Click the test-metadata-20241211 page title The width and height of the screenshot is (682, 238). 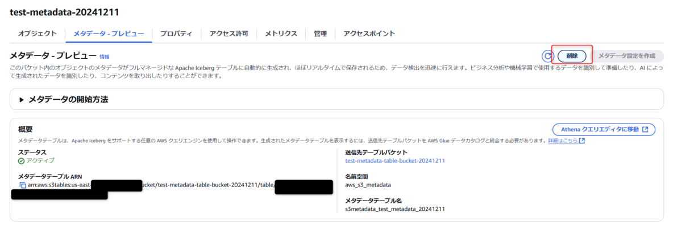tap(64, 11)
